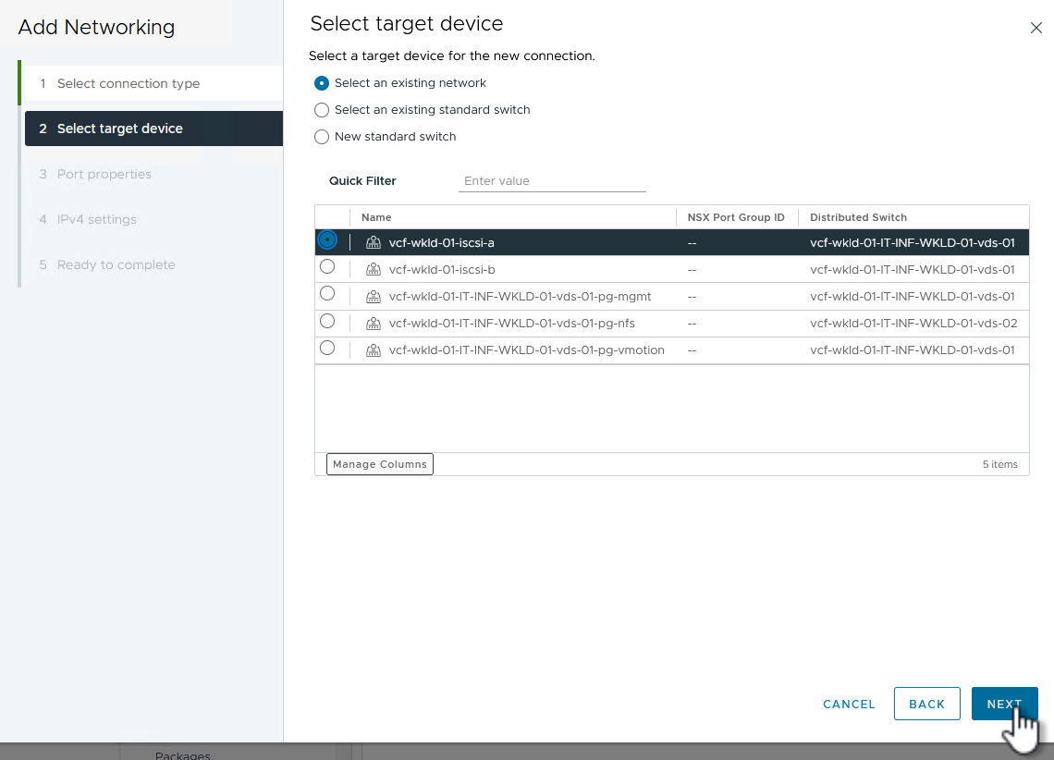The image size is (1054, 760).
Task: Click the pg-mgmt port group icon
Action: (x=374, y=297)
